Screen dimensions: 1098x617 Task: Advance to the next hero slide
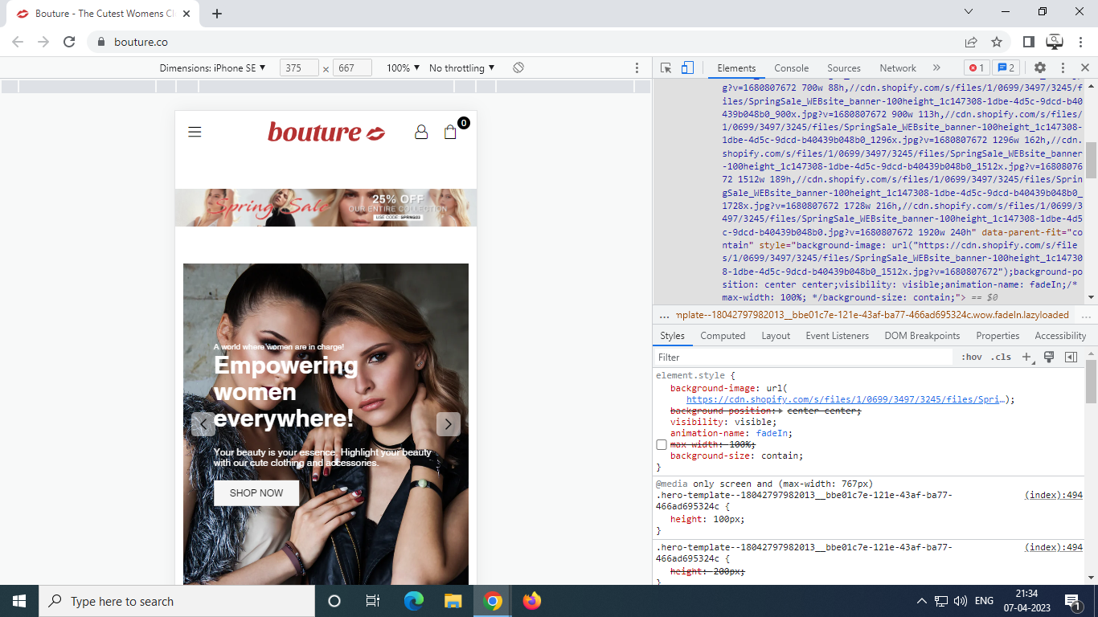449,424
